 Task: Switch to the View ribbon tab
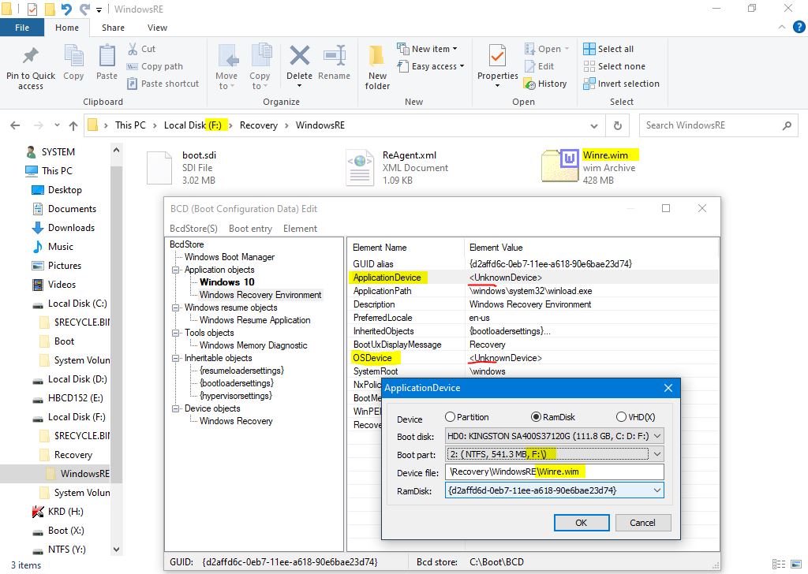157,28
